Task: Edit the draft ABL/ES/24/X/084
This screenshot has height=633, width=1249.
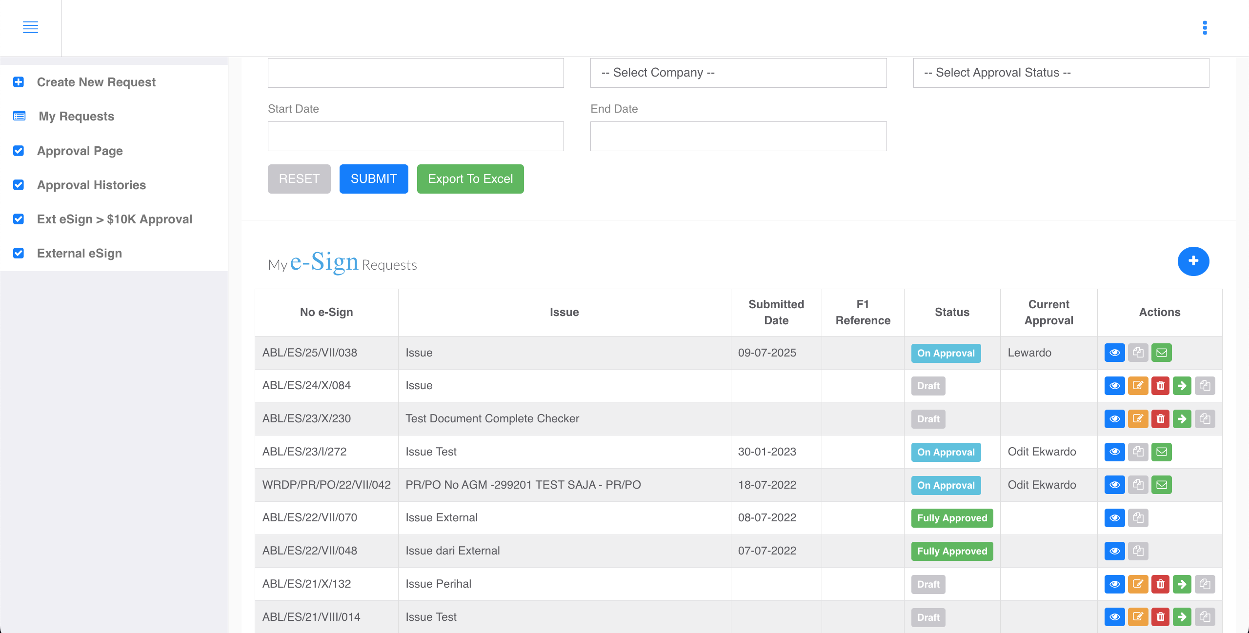Action: pyautogui.click(x=1139, y=385)
